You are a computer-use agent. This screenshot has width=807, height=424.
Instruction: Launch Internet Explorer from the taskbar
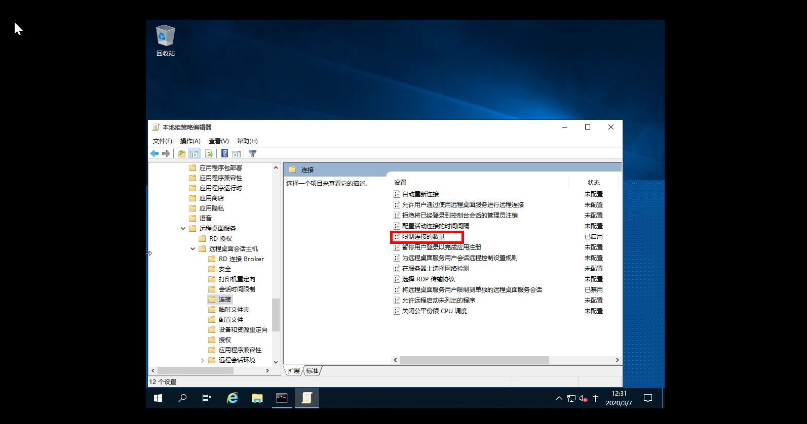[232, 398]
